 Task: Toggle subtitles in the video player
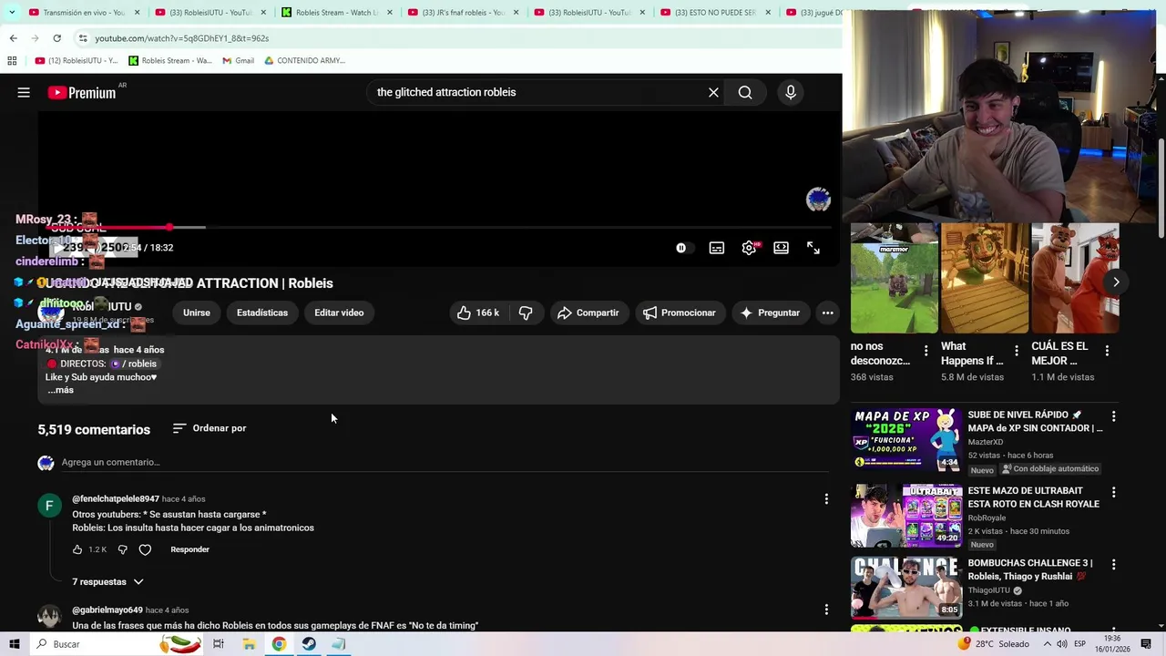tap(717, 248)
